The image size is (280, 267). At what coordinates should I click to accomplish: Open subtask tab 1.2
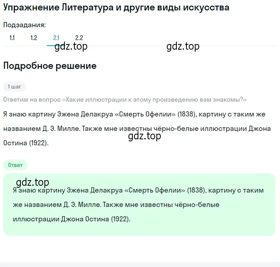click(x=34, y=38)
